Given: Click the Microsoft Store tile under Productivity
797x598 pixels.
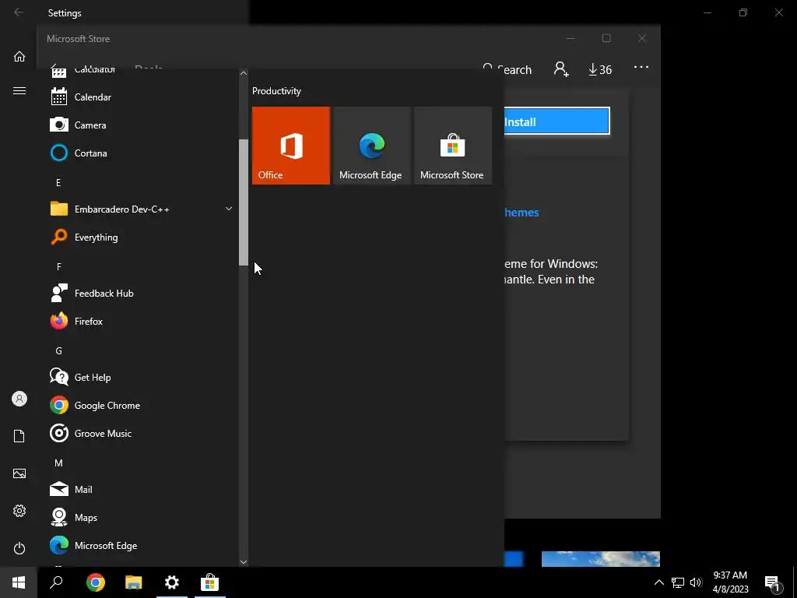Looking at the screenshot, I should coord(453,146).
